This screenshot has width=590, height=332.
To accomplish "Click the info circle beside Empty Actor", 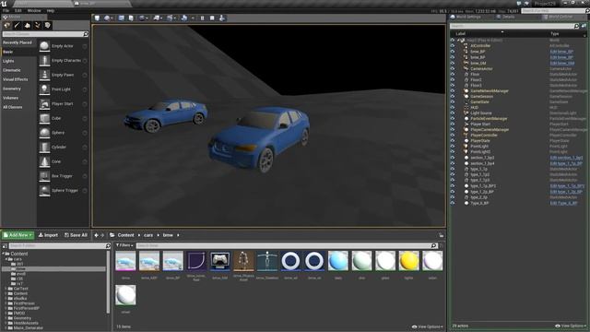I will pyautogui.click(x=85, y=46).
